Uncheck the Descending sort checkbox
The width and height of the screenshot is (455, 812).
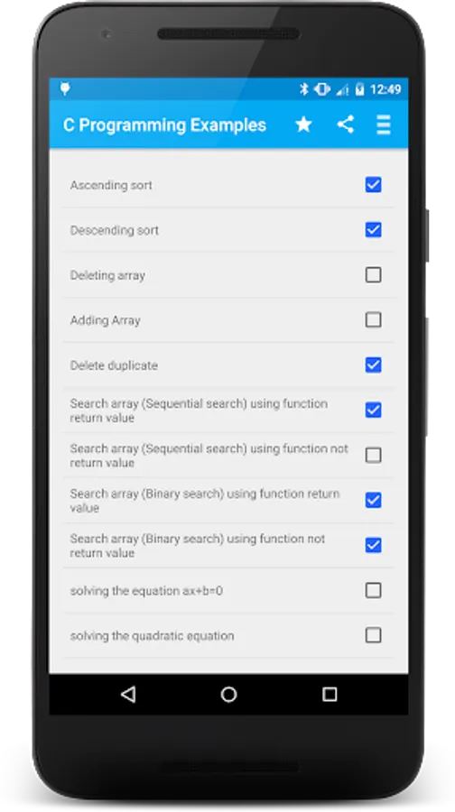(x=373, y=230)
